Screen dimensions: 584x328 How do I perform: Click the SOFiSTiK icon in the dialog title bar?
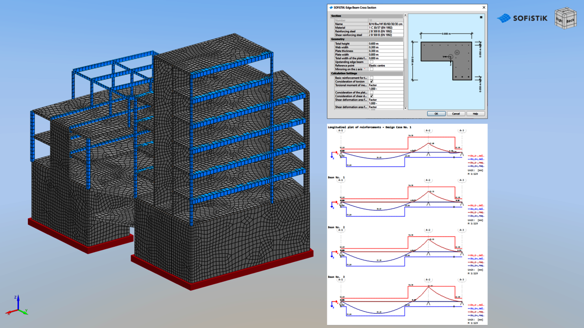click(331, 8)
